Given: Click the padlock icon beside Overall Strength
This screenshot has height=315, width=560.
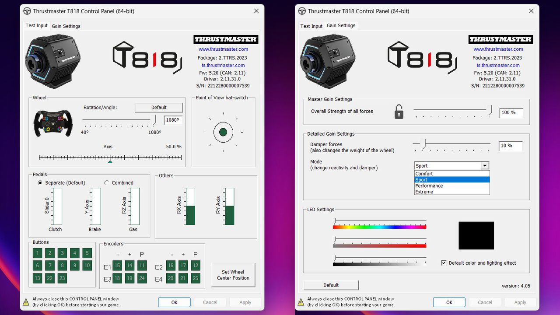Looking at the screenshot, I should pyautogui.click(x=399, y=112).
